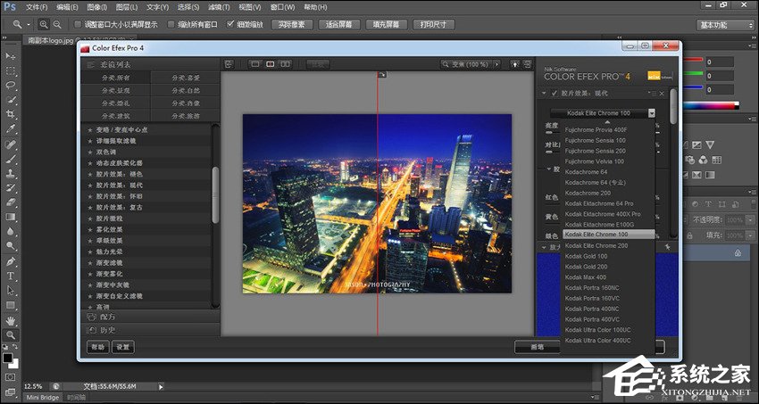
Task: Open the workspace dropdown labeled 基本功能
Action: (x=724, y=24)
